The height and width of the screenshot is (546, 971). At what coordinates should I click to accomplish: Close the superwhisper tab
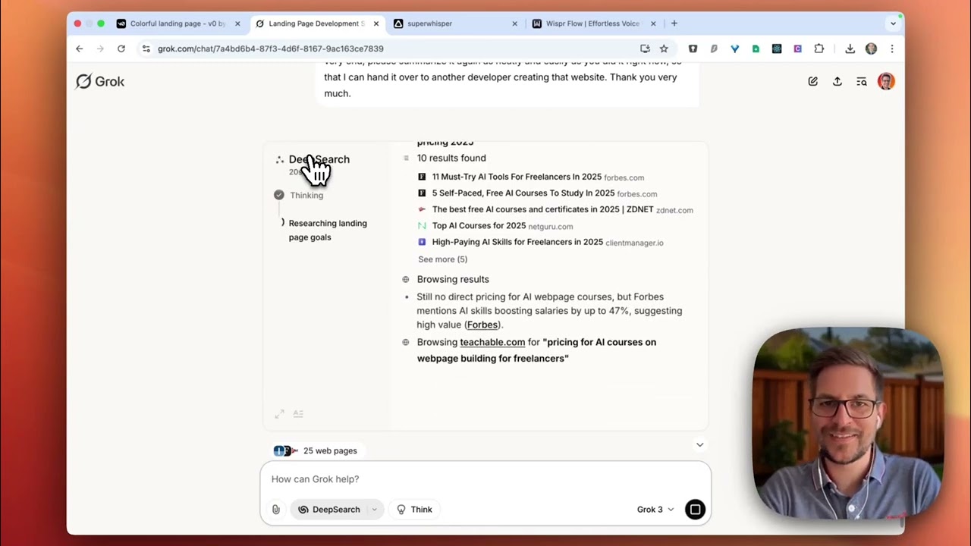click(514, 24)
